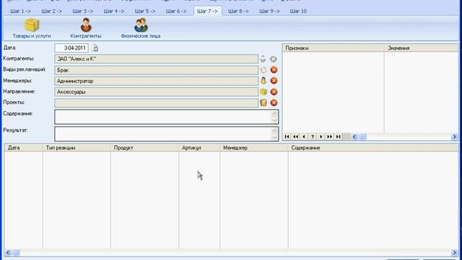Switch to Шаг 8 tab
This screenshot has width=462, height=260.
point(238,12)
